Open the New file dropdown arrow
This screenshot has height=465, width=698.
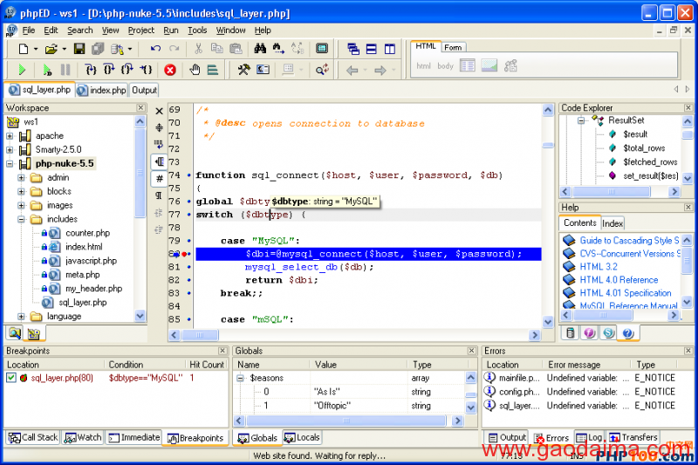point(36,49)
